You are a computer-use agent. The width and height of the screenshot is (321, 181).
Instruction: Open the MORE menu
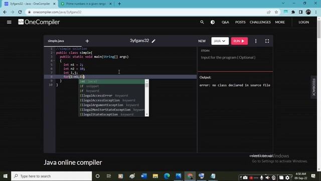280,22
